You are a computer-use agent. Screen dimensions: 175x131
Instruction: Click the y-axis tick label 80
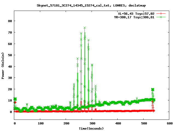pyautogui.click(x=10, y=21)
